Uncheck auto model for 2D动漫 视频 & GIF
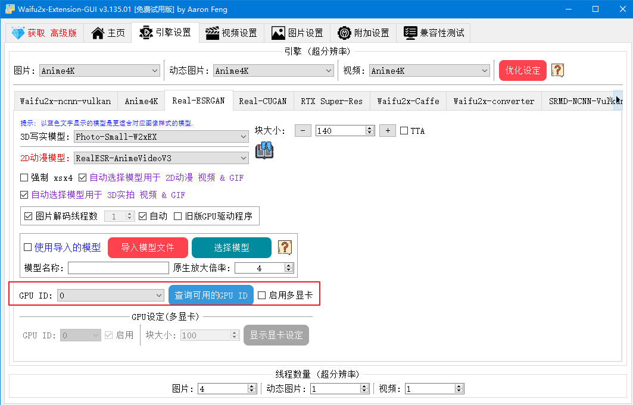The image size is (633, 405). (x=82, y=177)
